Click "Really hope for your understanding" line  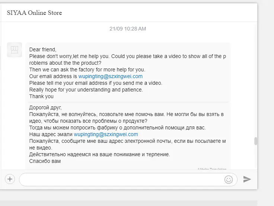[86, 90]
